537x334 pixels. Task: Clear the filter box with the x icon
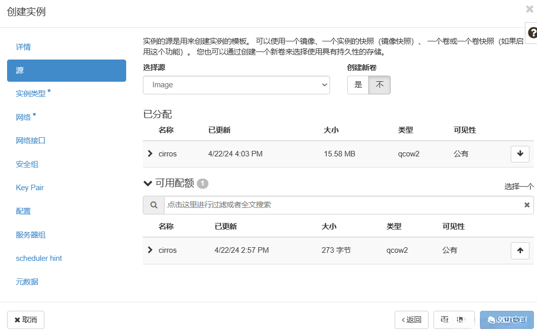[527, 205]
